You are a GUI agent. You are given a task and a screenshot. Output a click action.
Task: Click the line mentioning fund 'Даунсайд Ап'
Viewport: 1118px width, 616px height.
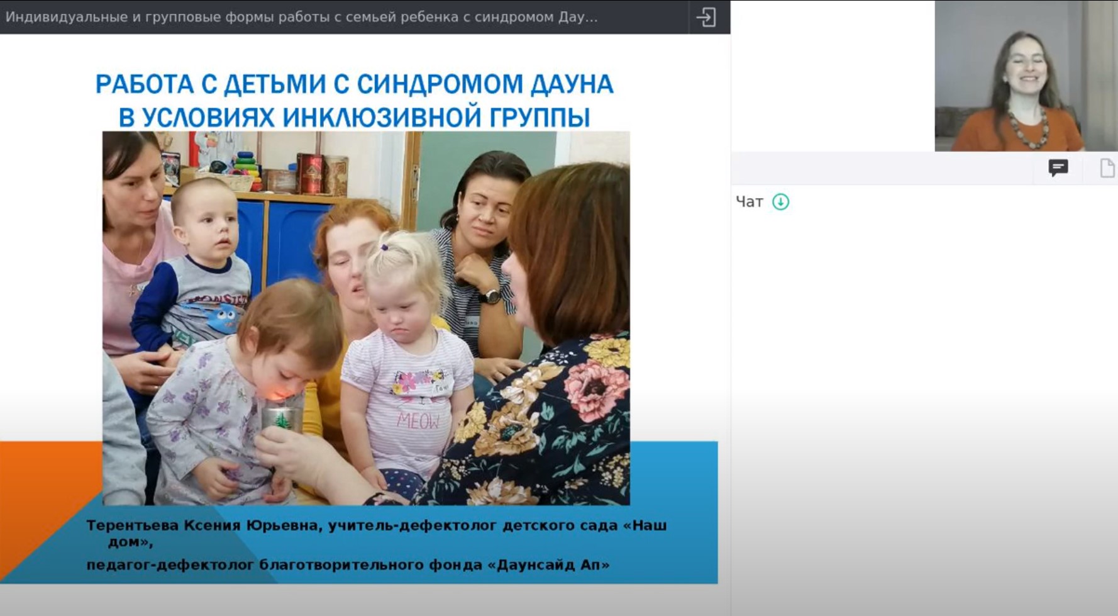coord(348,565)
